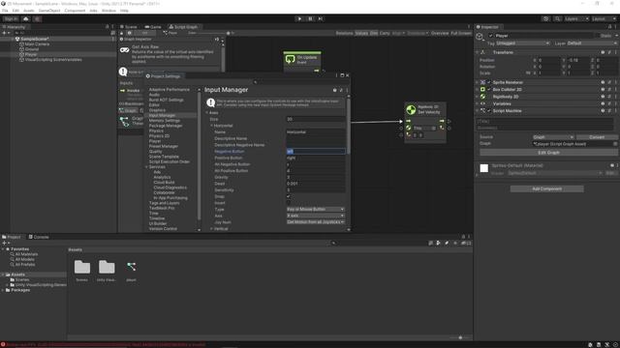Expand the Vertical axis foldout
This screenshot has height=348, width=620.
coord(212,229)
